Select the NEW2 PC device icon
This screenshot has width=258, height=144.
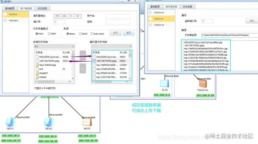[49, 122]
